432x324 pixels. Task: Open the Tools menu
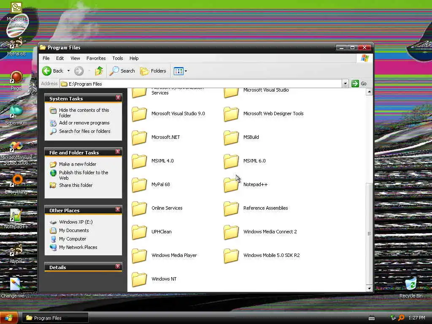[x=117, y=58]
